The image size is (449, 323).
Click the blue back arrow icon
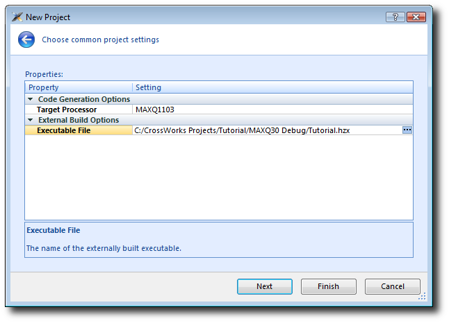coord(26,40)
